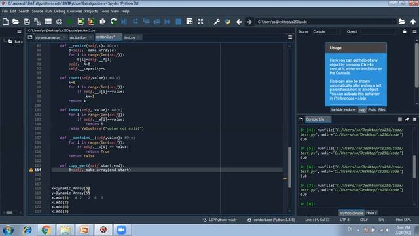419x236 pixels.
Task: Open the Source menu
Action: click(x=37, y=11)
